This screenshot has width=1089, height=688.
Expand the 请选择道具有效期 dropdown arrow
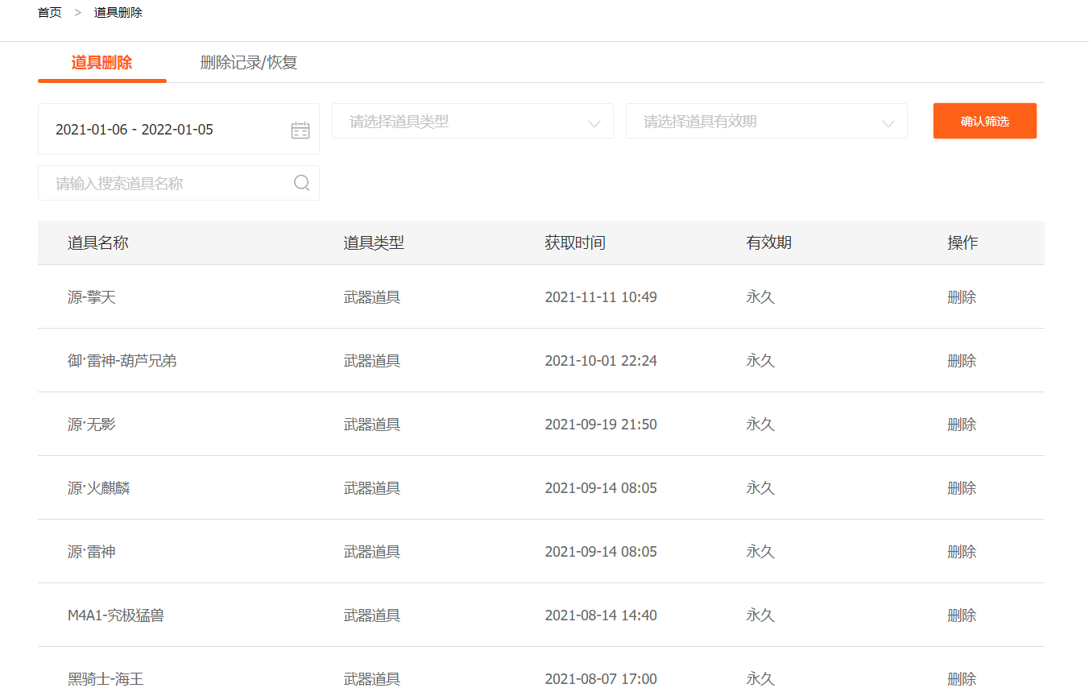[x=888, y=122]
